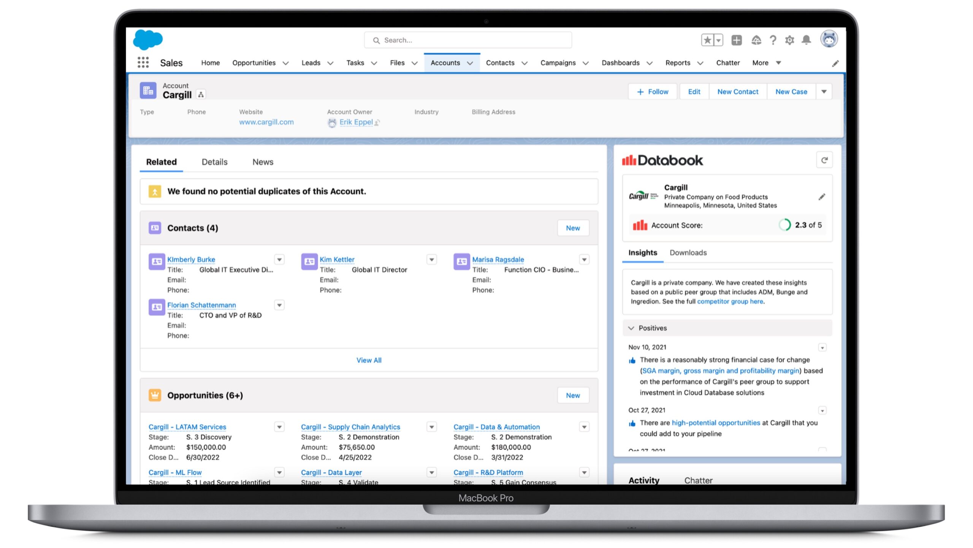
Task: View the account hierarchy icon beside Cargill
Action: tap(201, 95)
